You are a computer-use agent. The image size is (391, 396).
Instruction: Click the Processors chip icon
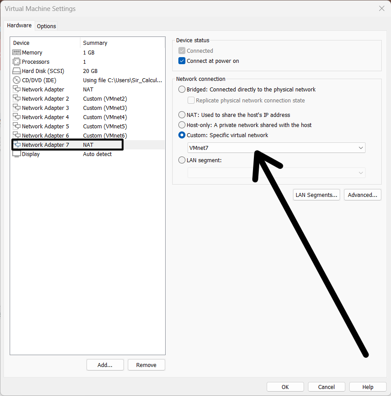[16, 62]
